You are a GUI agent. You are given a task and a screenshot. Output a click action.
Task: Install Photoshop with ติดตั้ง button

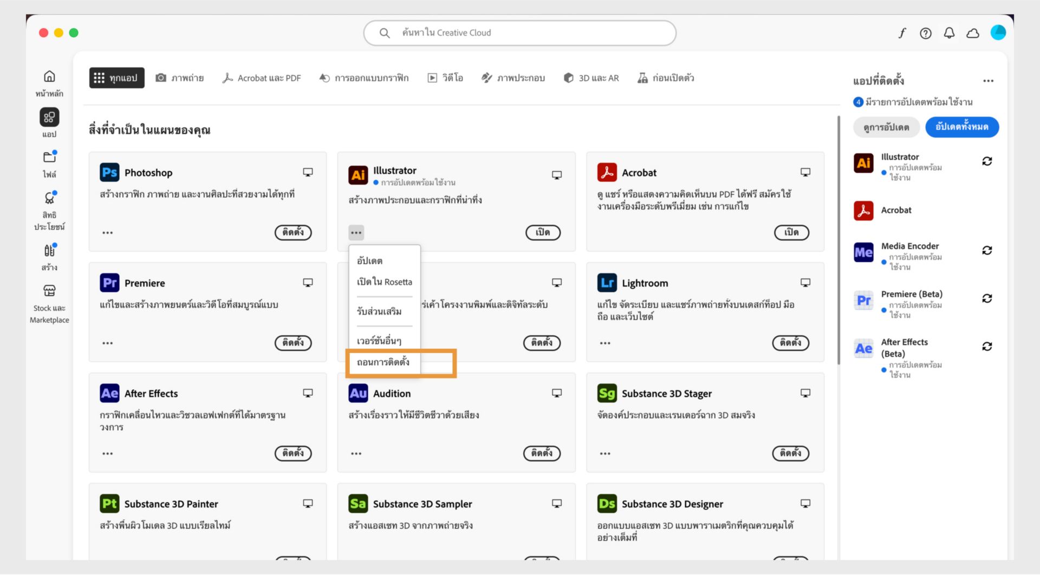coord(293,232)
